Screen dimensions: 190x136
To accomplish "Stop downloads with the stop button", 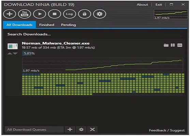I will (55, 14).
